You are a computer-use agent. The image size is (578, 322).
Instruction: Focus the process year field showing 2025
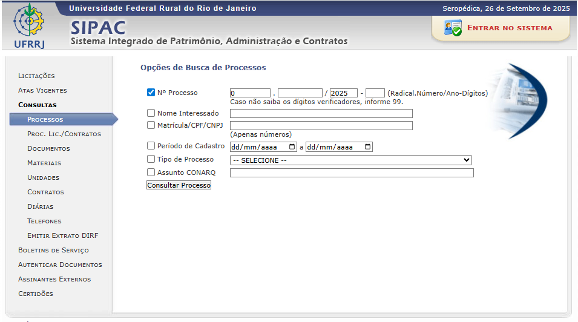(x=343, y=93)
